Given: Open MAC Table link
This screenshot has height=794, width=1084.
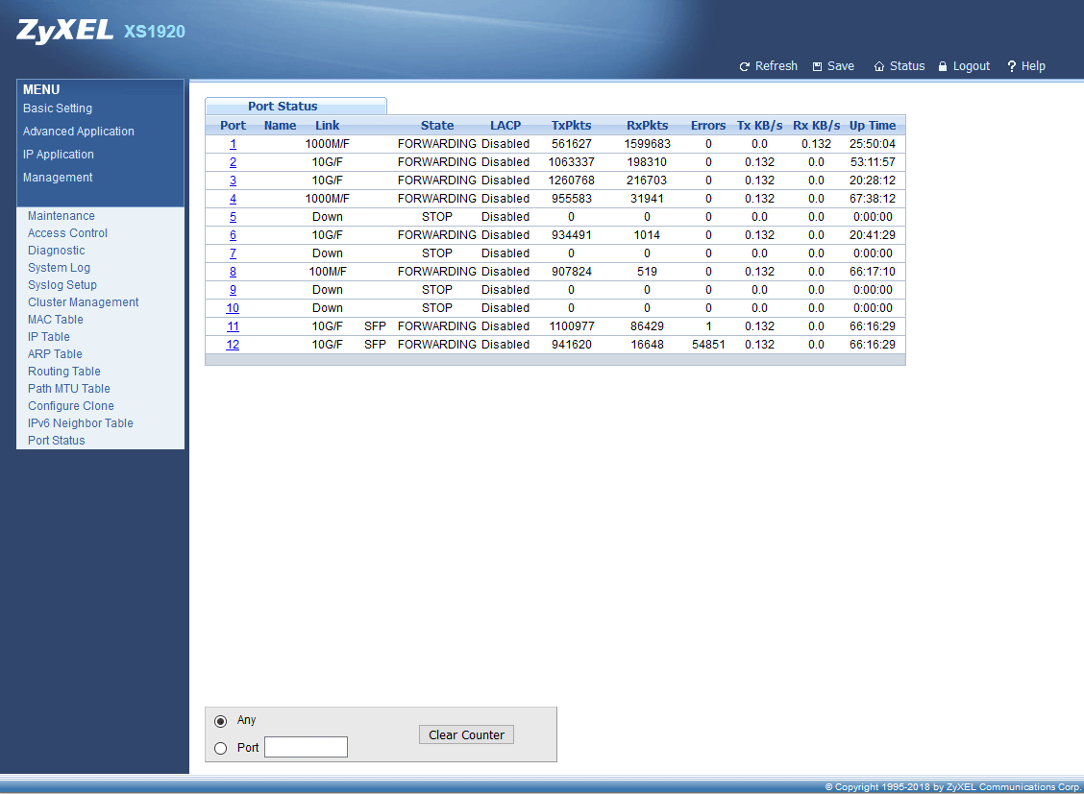Looking at the screenshot, I should pyautogui.click(x=56, y=320).
